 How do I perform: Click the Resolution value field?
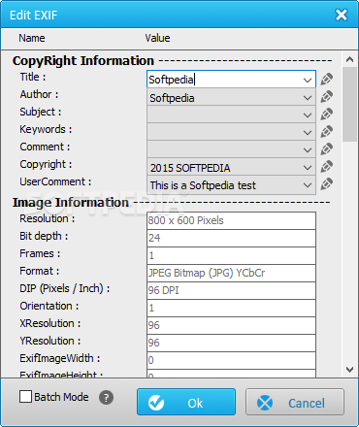coord(231,220)
